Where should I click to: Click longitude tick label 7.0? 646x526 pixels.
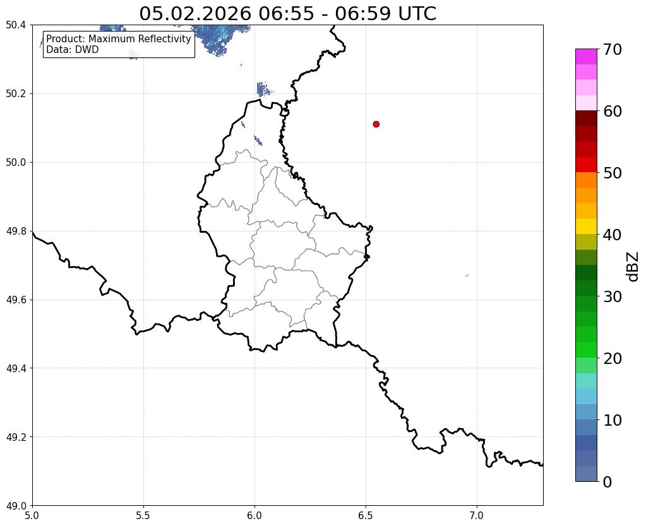(x=477, y=516)
